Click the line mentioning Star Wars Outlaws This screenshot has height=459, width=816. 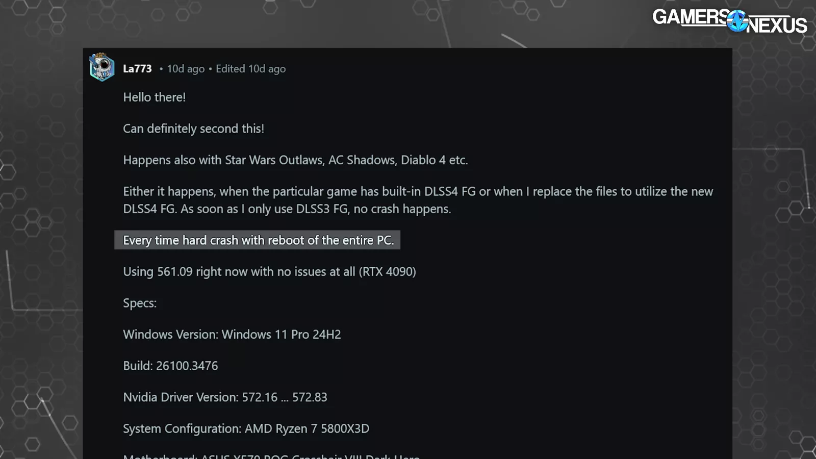click(295, 160)
